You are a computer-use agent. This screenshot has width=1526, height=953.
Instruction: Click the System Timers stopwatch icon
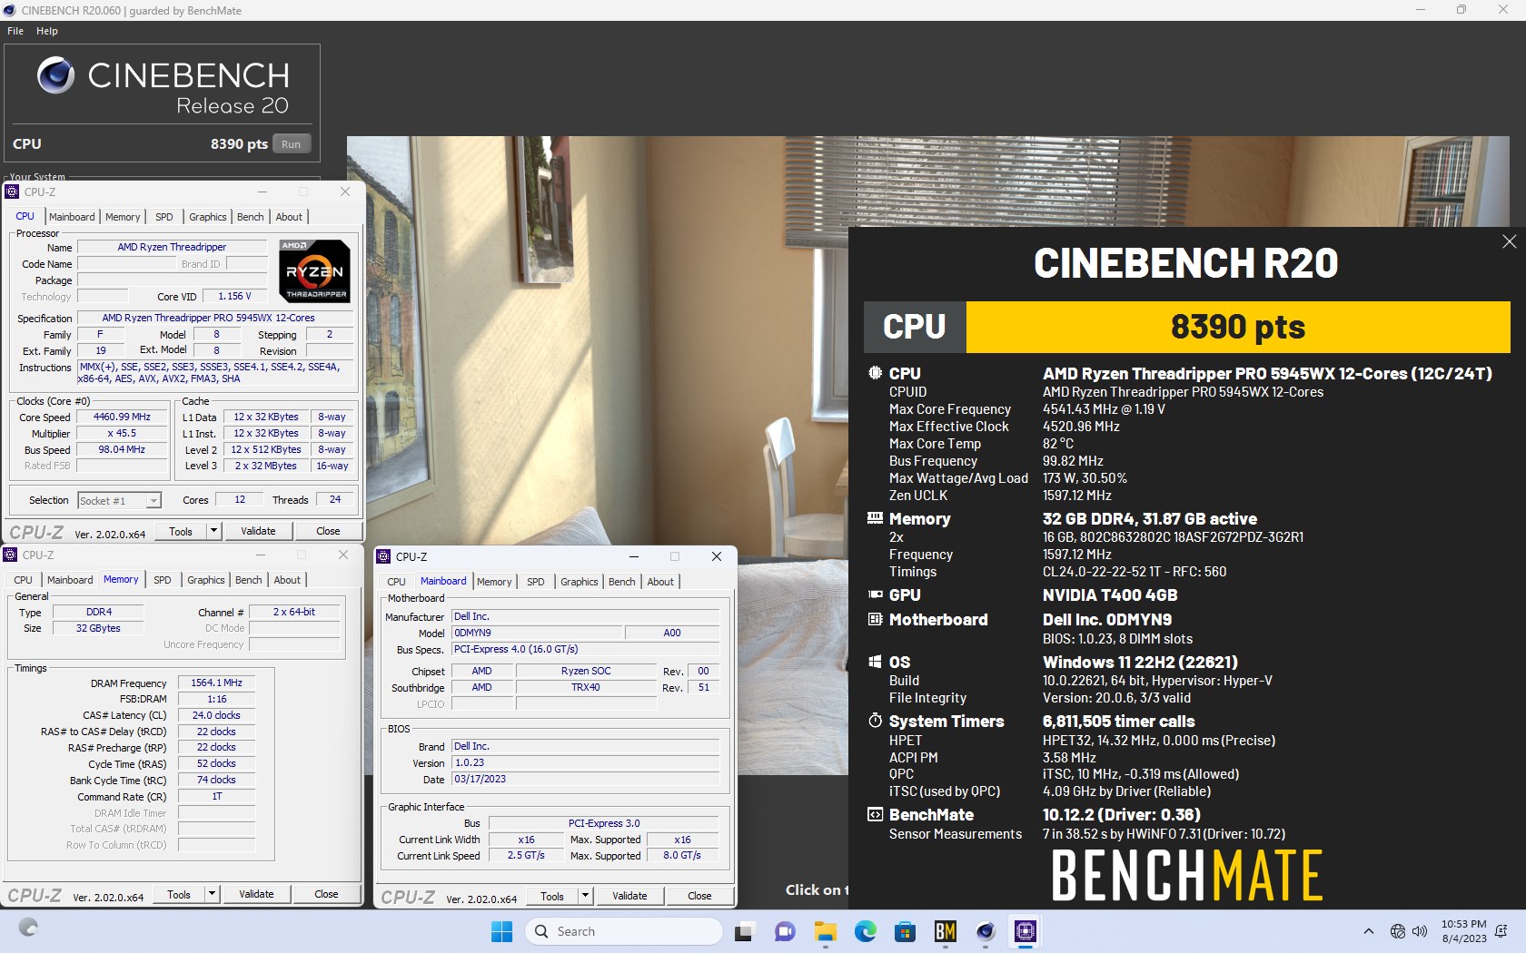tap(875, 721)
